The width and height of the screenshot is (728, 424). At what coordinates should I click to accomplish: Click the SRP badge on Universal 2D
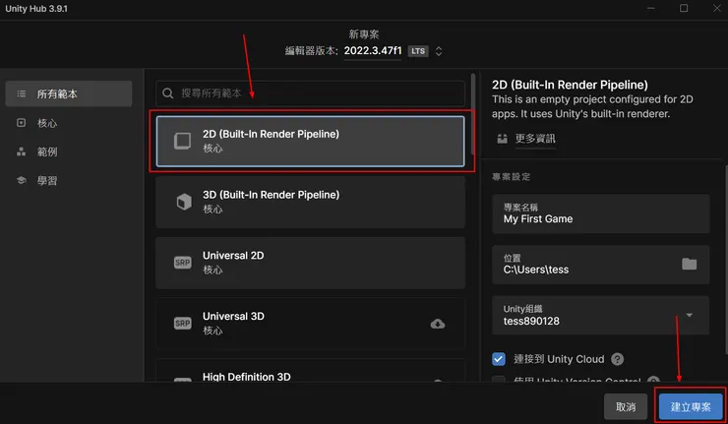[182, 263]
